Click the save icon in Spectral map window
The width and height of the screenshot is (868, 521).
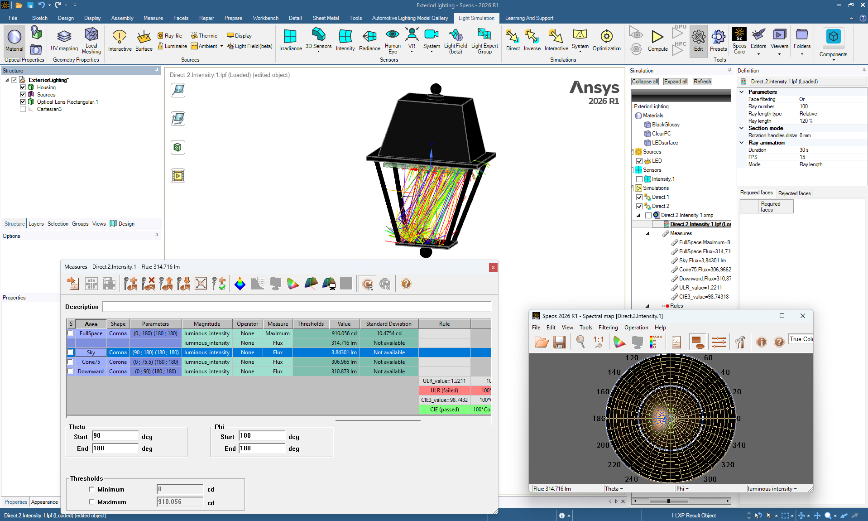pyautogui.click(x=559, y=342)
